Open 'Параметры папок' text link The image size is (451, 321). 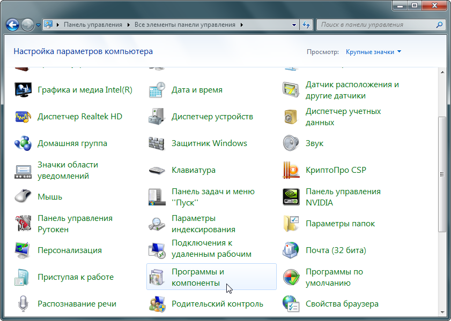[341, 224]
